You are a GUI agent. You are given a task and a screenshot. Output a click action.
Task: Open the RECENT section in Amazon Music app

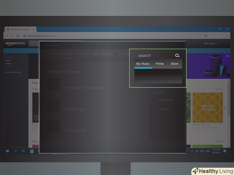tap(83, 54)
